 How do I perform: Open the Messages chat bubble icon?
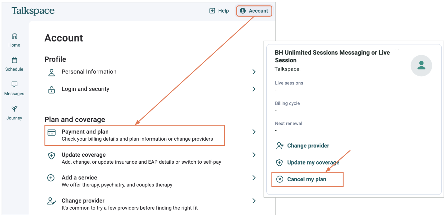coord(14,85)
